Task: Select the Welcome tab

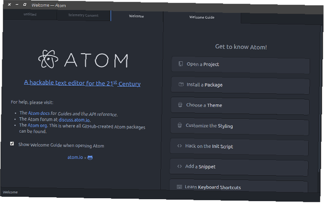Action: [137, 16]
